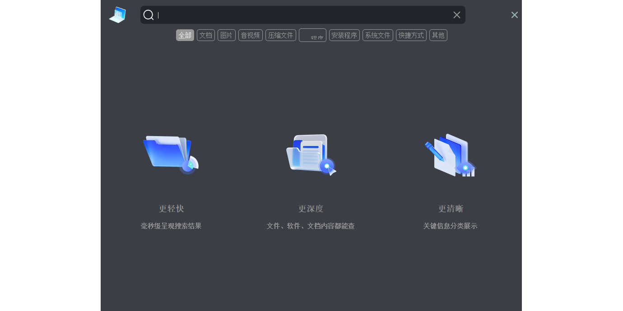Pick the 快捷方式 category
Screen dimensions: 623x311
(411, 35)
